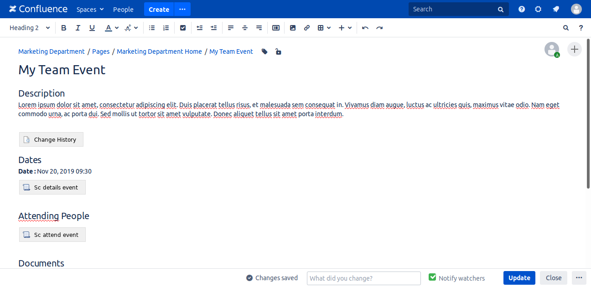This screenshot has width=591, height=287.
Task: Click the Update button
Action: click(x=519, y=278)
